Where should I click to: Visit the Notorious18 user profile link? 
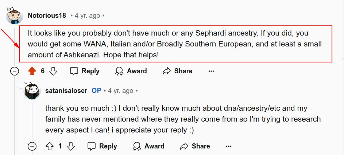coord(47,16)
